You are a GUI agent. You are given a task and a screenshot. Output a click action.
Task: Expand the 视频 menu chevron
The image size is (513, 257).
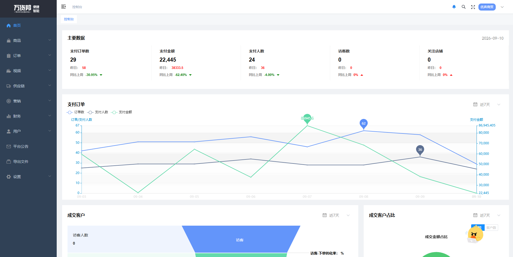(x=50, y=71)
